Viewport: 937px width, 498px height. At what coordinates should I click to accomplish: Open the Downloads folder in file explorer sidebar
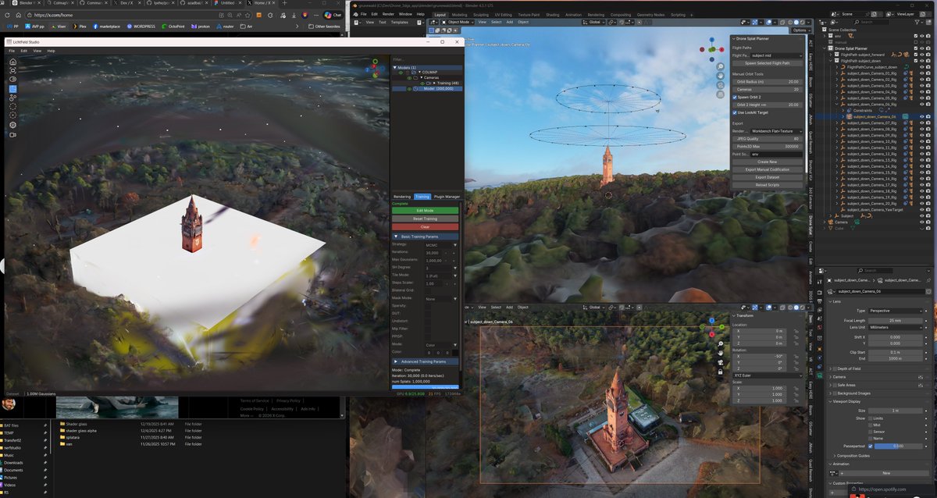click(x=13, y=463)
